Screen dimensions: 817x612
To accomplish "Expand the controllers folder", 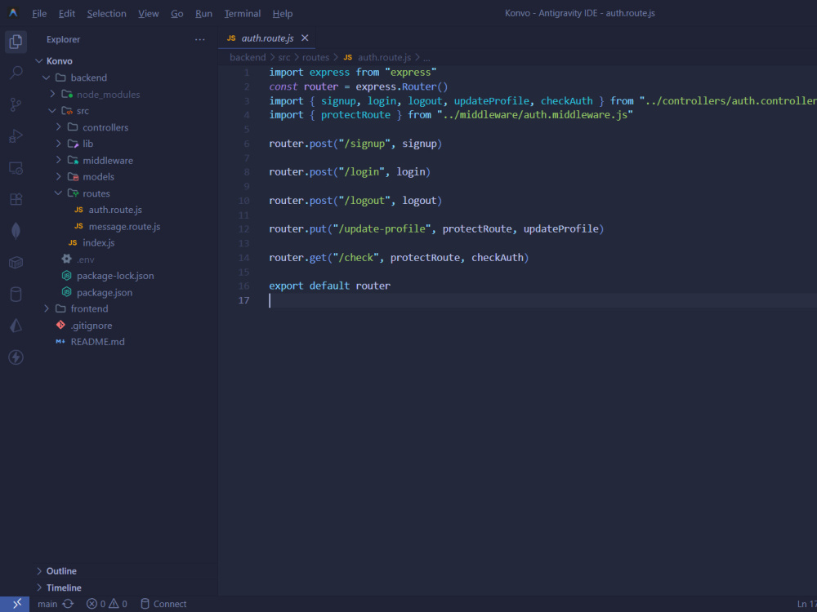I will 58,127.
